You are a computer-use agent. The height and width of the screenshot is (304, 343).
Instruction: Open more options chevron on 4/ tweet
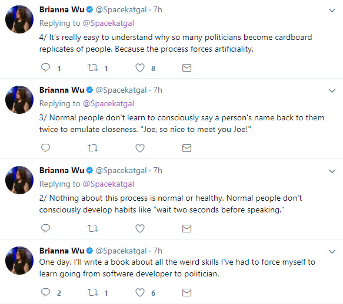click(332, 10)
